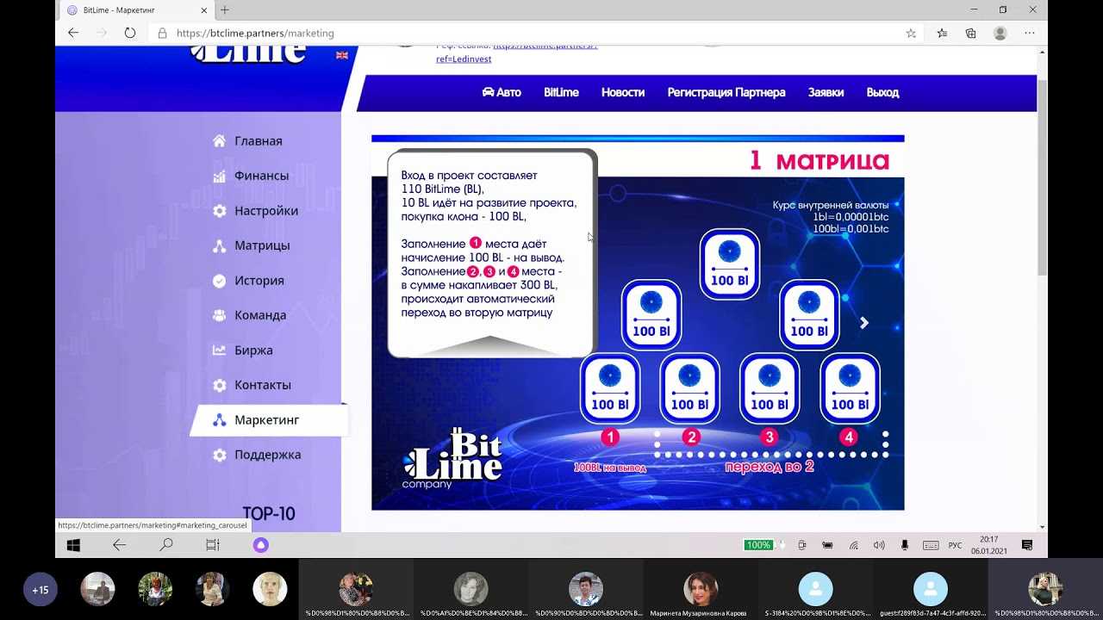
Task: Open Биржа in the sidebar
Action: pyautogui.click(x=243, y=350)
